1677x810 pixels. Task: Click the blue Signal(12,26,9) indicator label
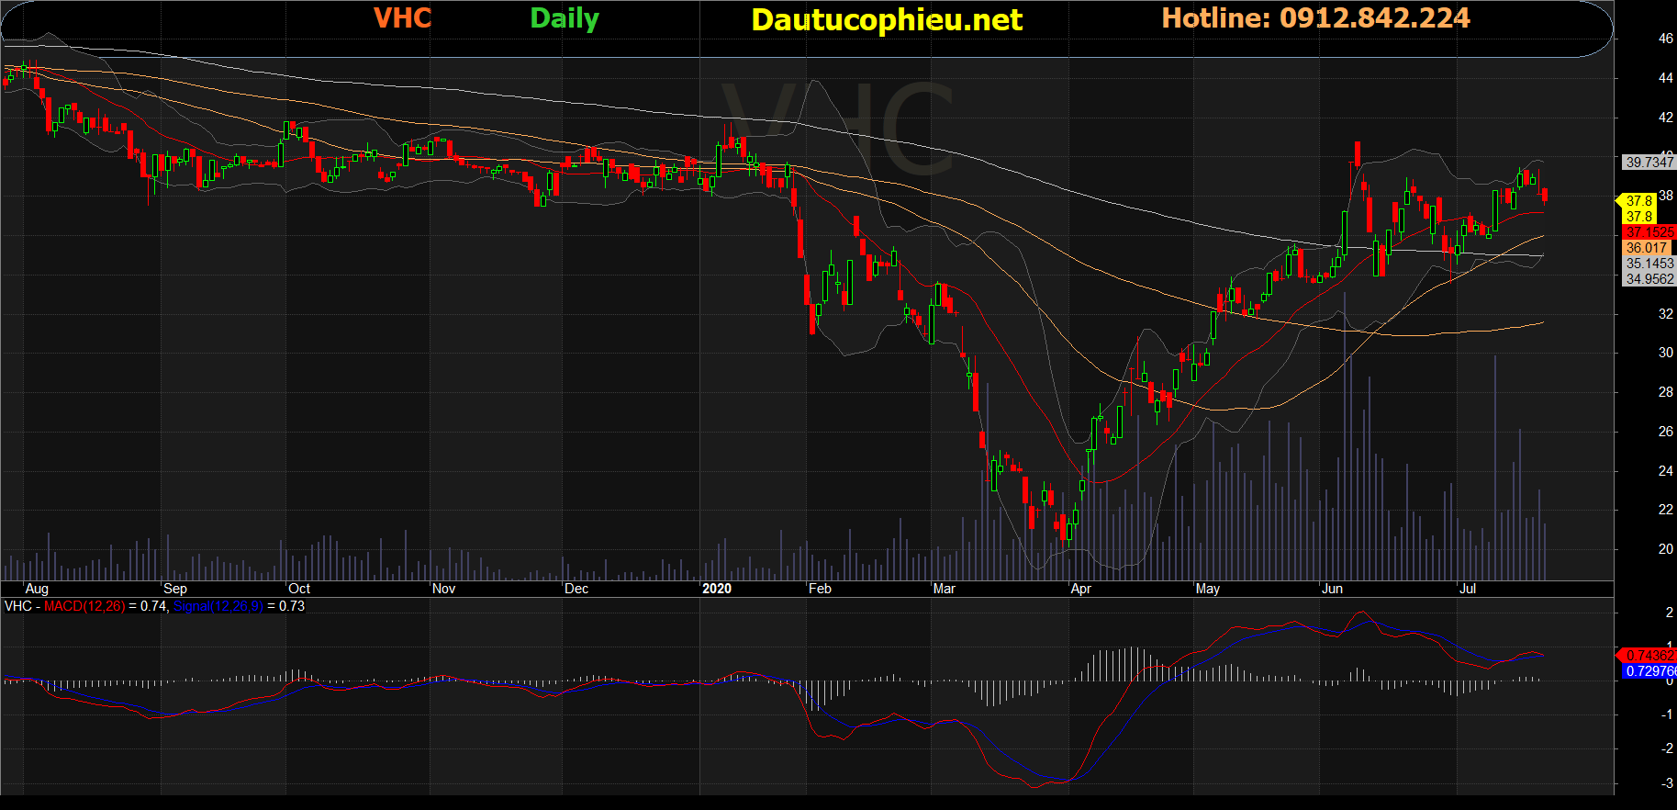pyautogui.click(x=218, y=606)
